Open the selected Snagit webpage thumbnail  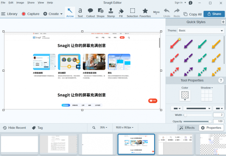pos(136,144)
